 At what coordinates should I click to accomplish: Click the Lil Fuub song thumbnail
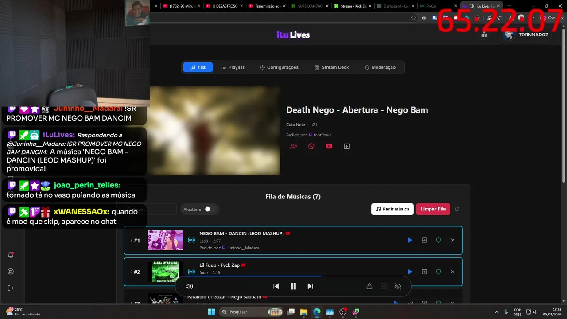[x=165, y=272]
